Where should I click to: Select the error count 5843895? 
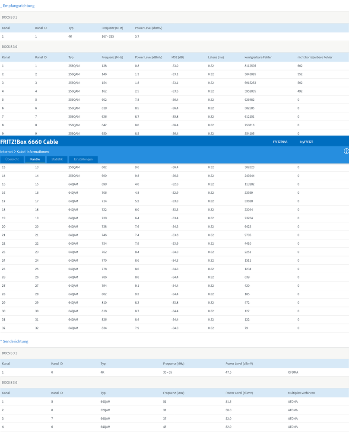[x=250, y=74]
